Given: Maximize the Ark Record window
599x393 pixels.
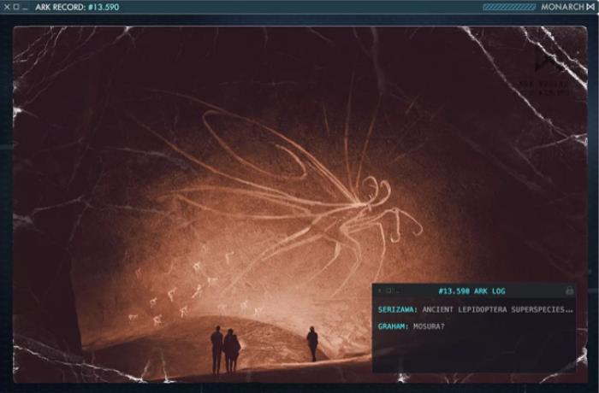Looking at the screenshot, I should 15,7.
